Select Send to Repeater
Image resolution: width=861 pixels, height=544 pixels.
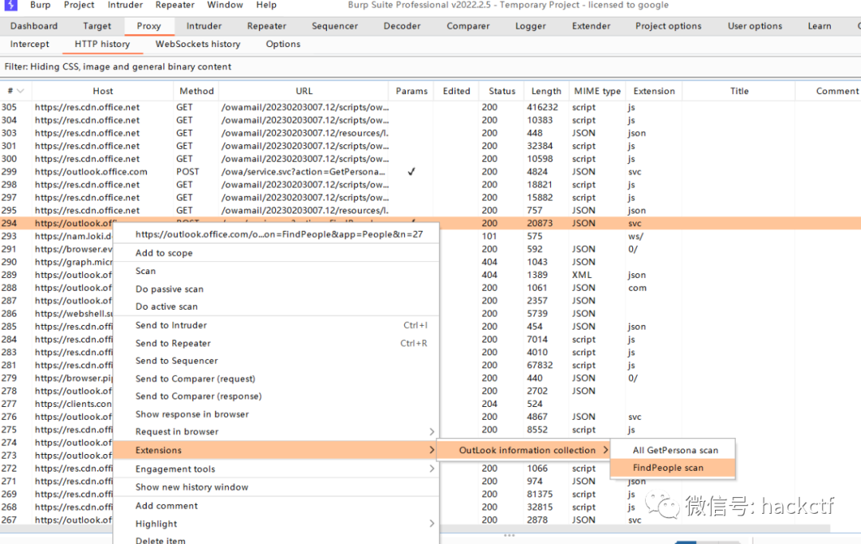pyautogui.click(x=276, y=343)
